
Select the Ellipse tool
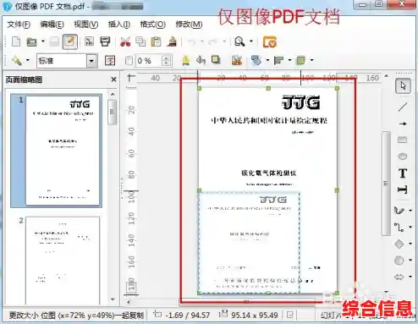click(403, 156)
